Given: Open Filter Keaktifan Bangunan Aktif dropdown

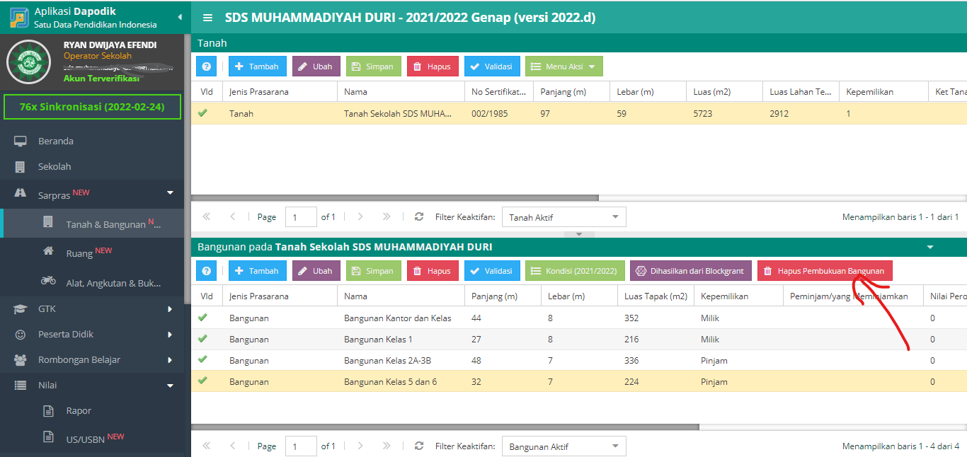Looking at the screenshot, I should point(563,446).
